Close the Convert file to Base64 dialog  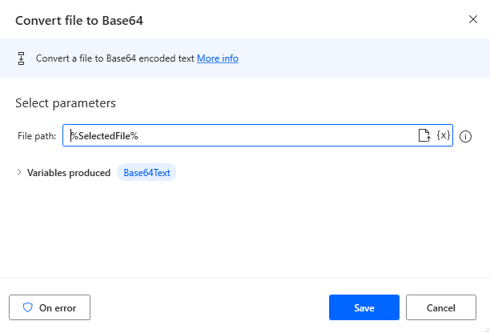pyautogui.click(x=472, y=19)
